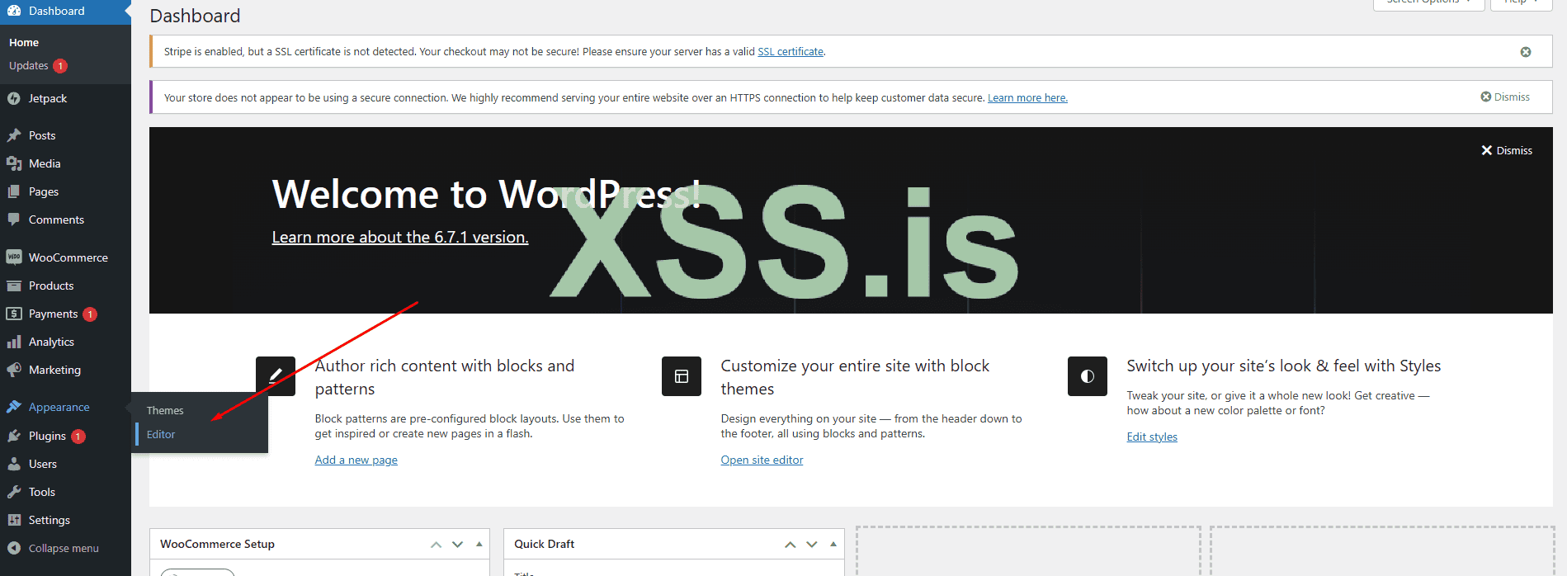The image size is (1567, 576).
Task: Open Learn more about the 6.7.1 version
Action: (x=400, y=237)
